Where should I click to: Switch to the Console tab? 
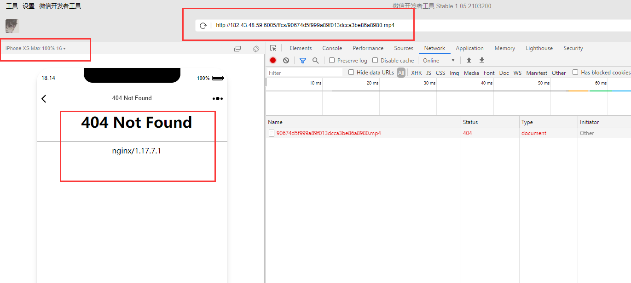[332, 48]
